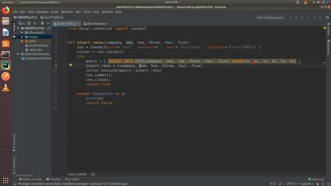Click scroll from source target icon

(29, 23)
